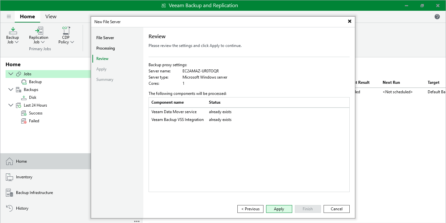Click server name EC2AMAZ-UR0TOQR
This screenshot has width=446, height=223.
pos(200,71)
